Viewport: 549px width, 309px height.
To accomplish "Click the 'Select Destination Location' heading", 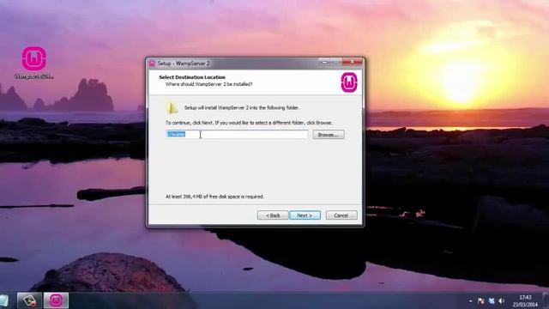I will coord(192,77).
